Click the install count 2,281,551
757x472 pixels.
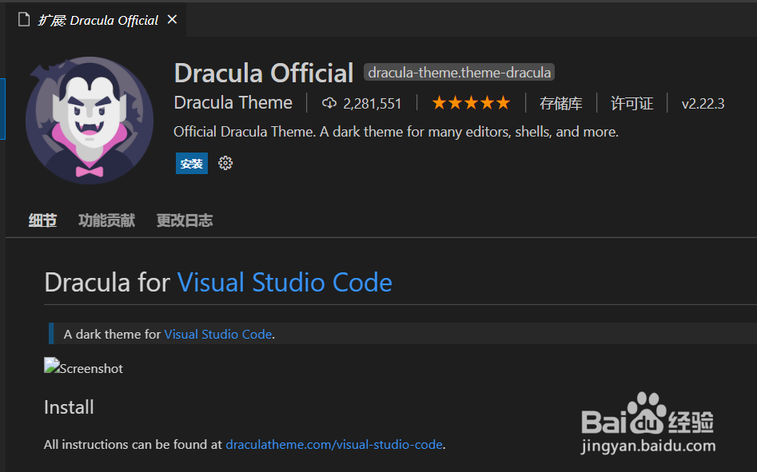point(373,104)
